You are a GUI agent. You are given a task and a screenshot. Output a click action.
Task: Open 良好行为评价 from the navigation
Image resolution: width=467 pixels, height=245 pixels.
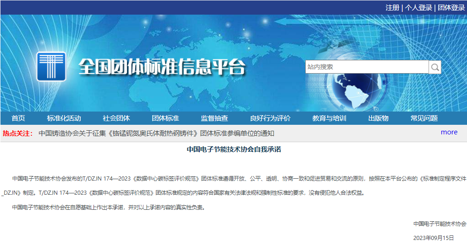coord(270,118)
